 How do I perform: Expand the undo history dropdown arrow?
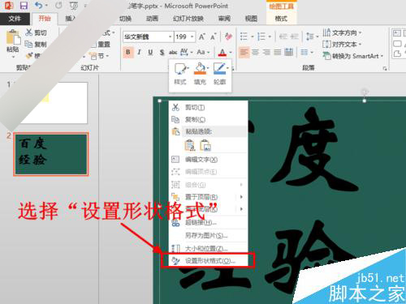pyautogui.click(x=46, y=6)
